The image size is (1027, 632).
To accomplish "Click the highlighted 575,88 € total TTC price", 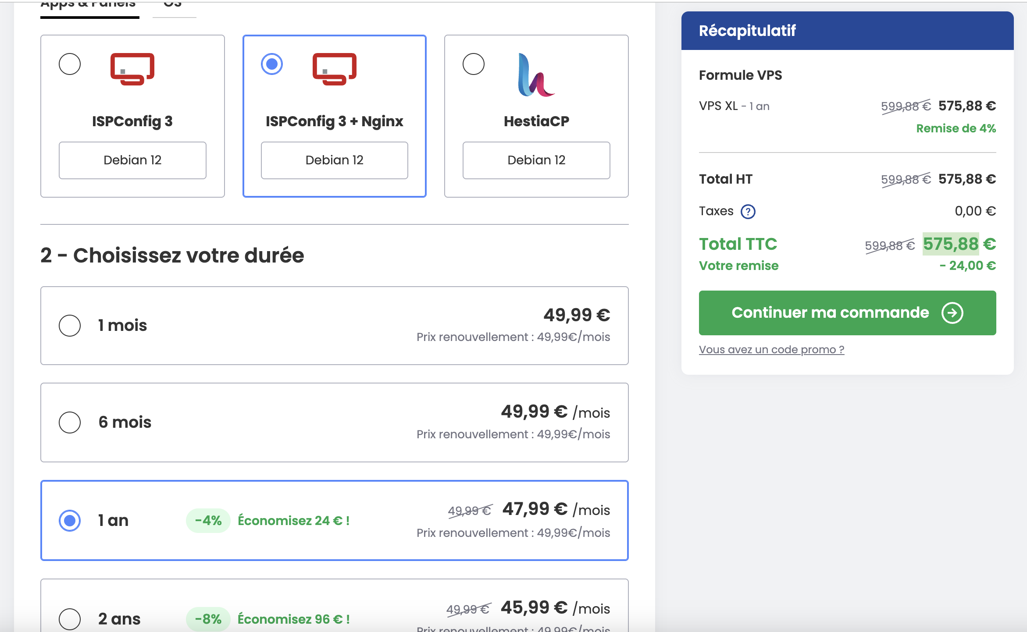I will [x=950, y=244].
